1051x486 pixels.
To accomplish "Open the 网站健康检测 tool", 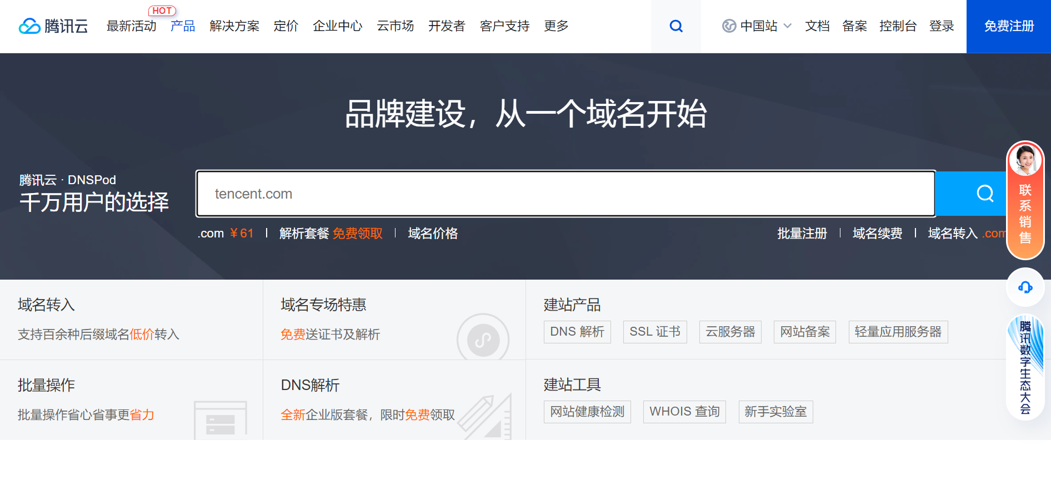I will tap(587, 412).
